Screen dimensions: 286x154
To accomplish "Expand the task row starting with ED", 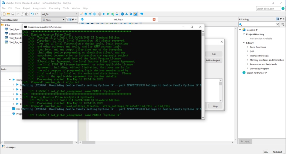I will [14, 104].
